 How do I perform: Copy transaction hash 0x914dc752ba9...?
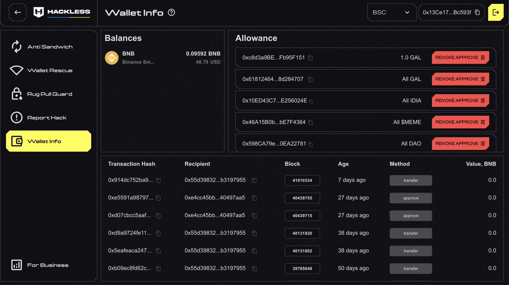pos(158,180)
